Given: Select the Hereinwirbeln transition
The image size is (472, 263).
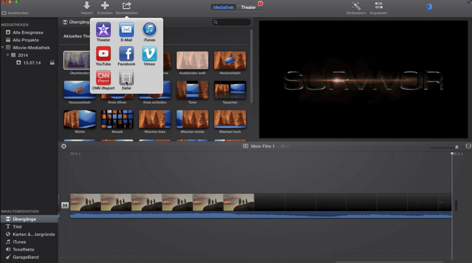Looking at the screenshot, I should tap(230, 60).
